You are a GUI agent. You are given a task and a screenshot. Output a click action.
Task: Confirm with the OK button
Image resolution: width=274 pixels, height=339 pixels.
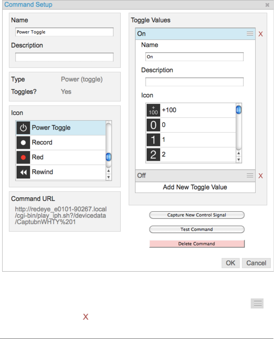pos(231,263)
